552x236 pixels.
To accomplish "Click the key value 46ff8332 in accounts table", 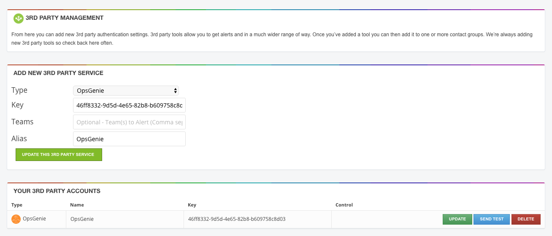I will click(x=237, y=219).
